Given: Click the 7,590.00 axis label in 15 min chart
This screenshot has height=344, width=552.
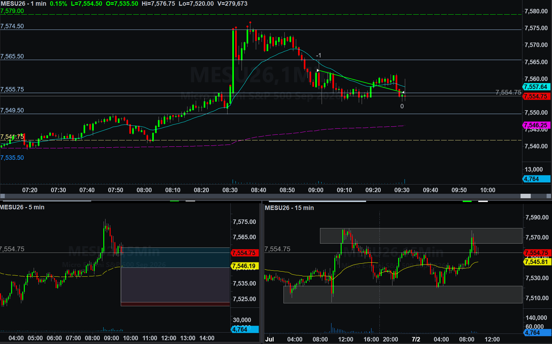Looking at the screenshot, I should coord(537,217).
